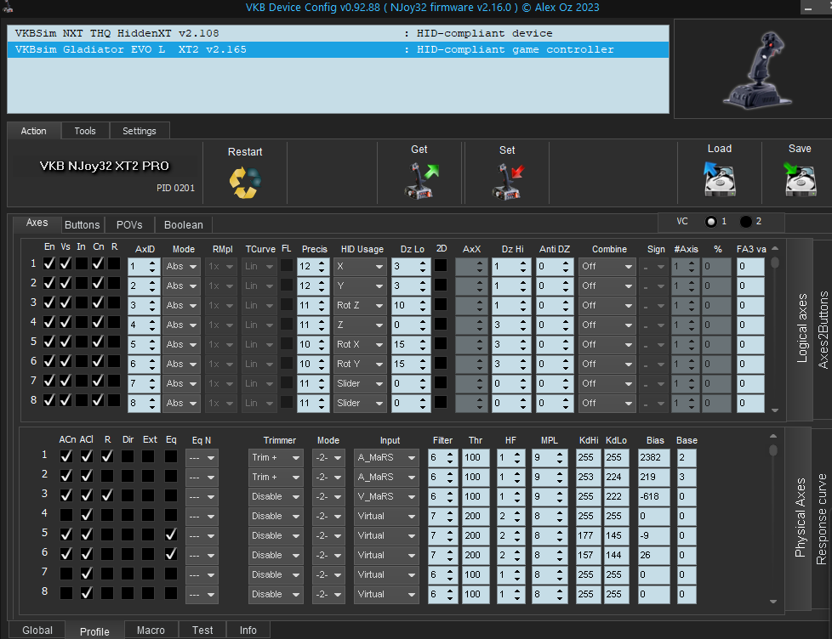832x639 pixels.
Task: Click the Save hard-drive icon
Action: 799,180
